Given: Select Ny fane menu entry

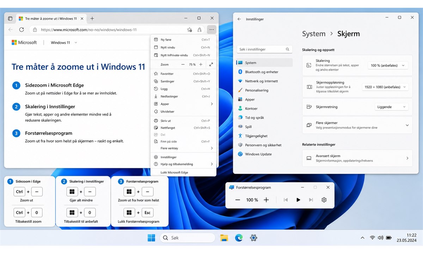Looking at the screenshot, I should pos(183,40).
